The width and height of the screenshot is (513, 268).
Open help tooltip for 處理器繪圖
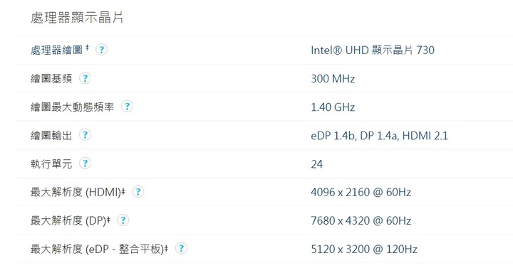click(101, 50)
